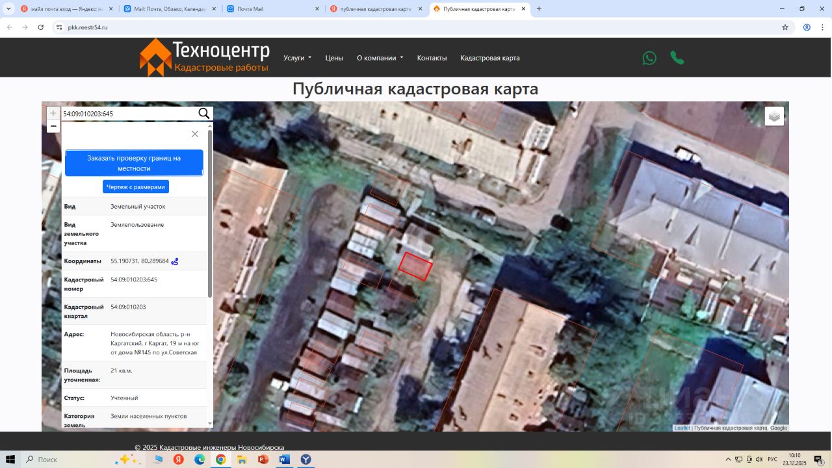This screenshot has height=468, width=832.
Task: Bookmark this page with the star icon
Action: 785,27
